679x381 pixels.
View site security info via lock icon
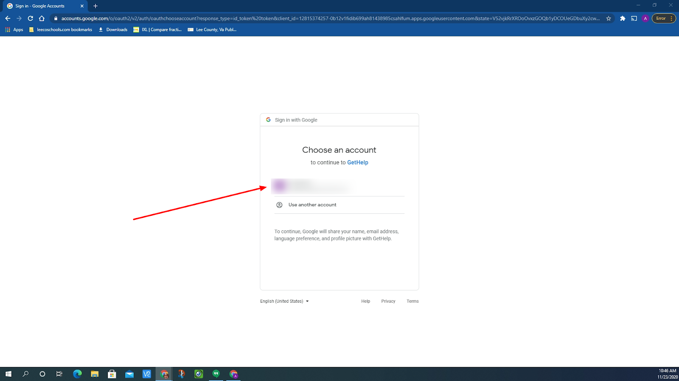click(56, 18)
